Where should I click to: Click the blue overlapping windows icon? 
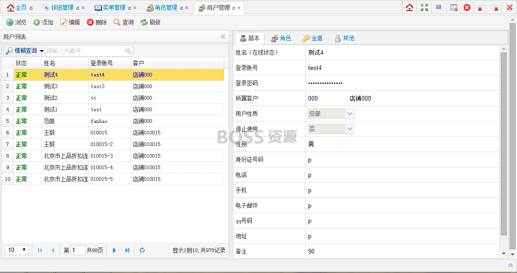pos(439,7)
